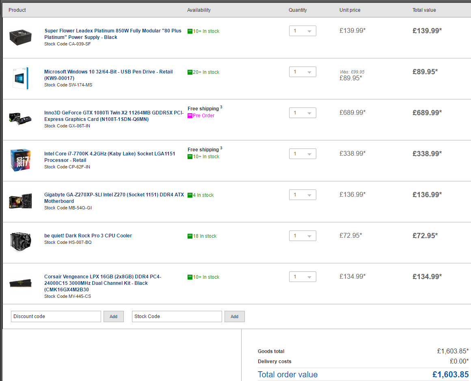Click the Stock Code input field
The height and width of the screenshot is (381, 471).
tap(177, 316)
